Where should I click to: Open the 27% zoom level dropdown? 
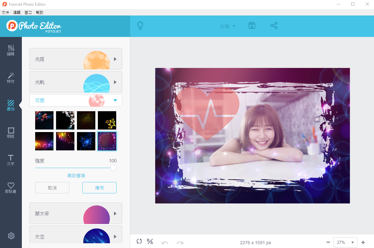[x=345, y=242]
